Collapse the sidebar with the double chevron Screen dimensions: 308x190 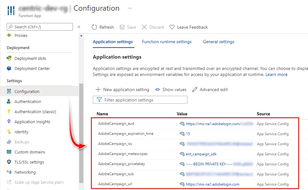pyautogui.click(x=79, y=27)
